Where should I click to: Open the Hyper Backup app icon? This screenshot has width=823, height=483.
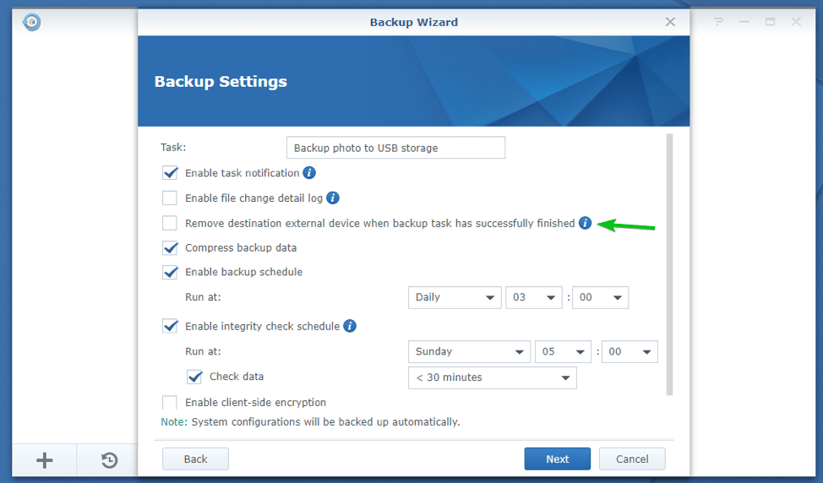tap(31, 22)
